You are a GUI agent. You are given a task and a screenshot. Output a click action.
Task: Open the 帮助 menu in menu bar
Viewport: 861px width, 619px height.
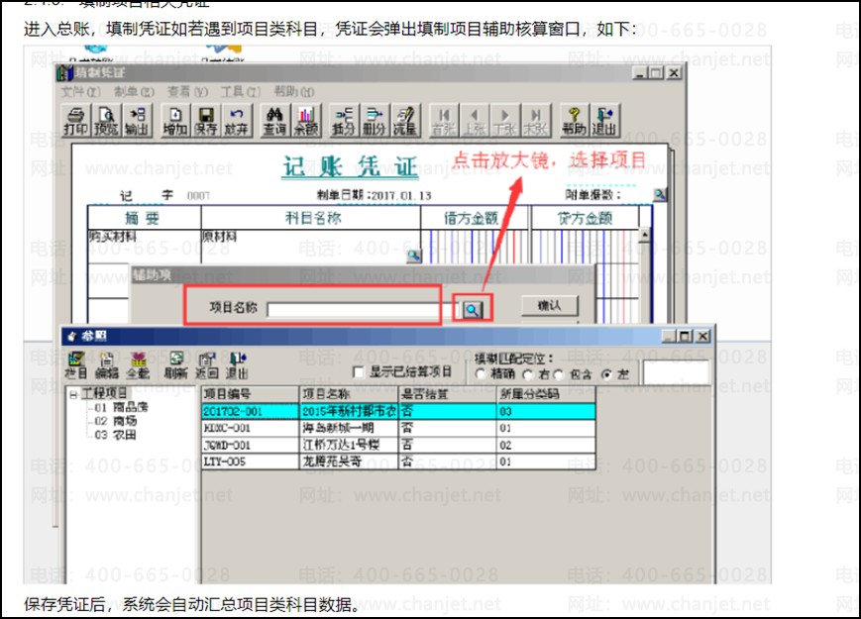coord(294,92)
